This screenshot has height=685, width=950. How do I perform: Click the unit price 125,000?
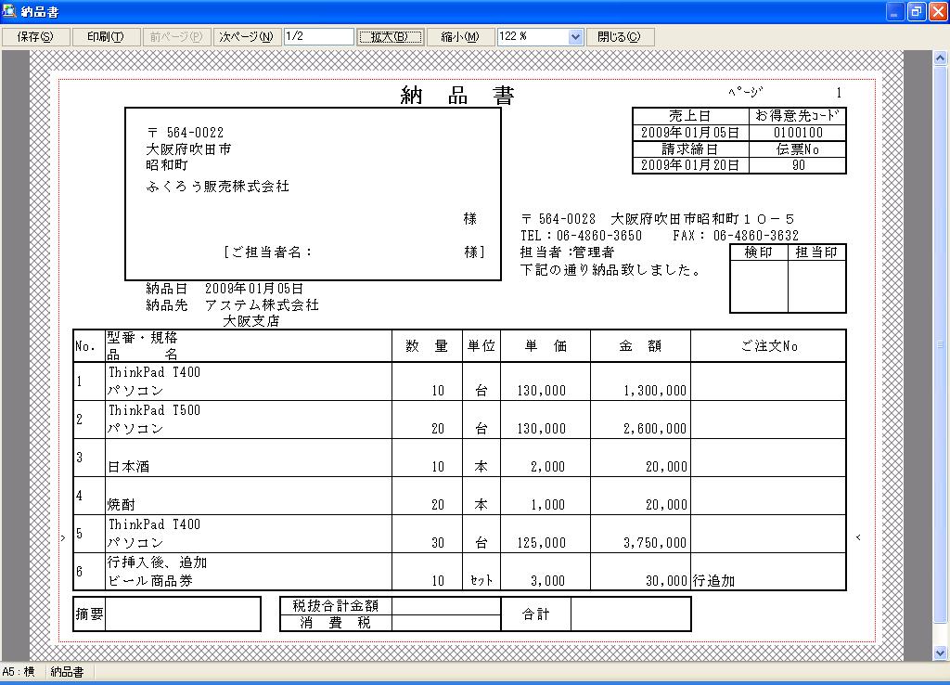[x=541, y=543]
